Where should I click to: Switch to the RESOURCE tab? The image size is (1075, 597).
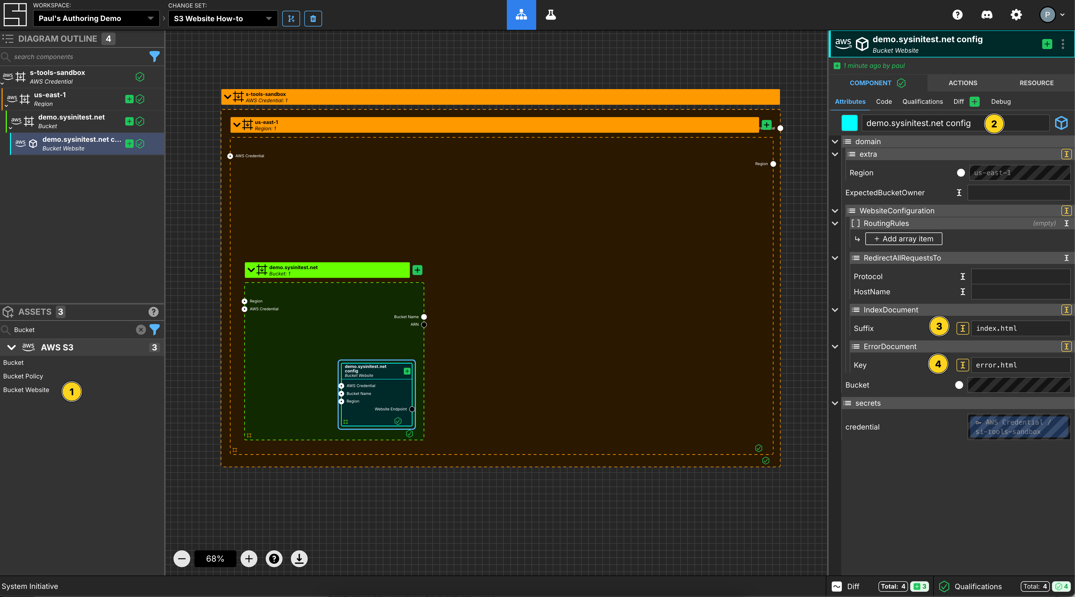point(1037,83)
